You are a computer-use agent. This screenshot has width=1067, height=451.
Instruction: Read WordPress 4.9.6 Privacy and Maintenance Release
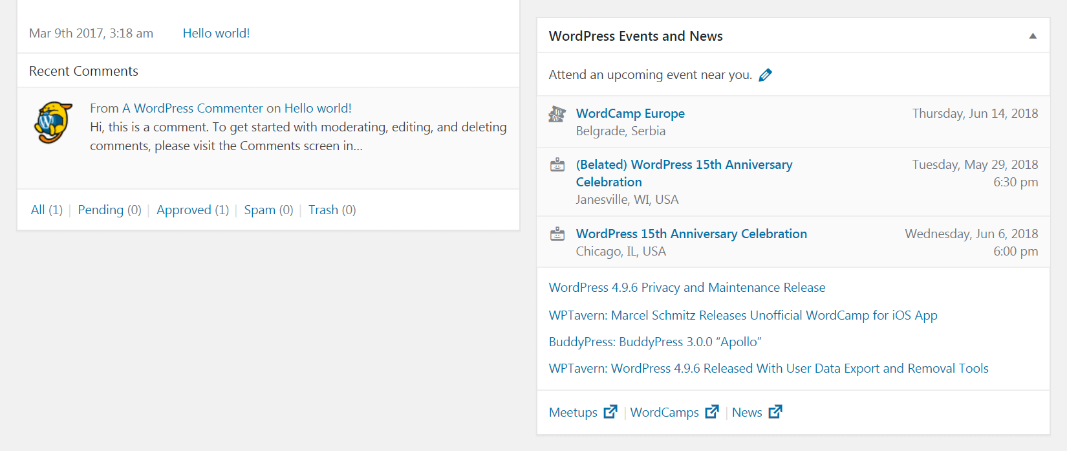click(x=687, y=287)
